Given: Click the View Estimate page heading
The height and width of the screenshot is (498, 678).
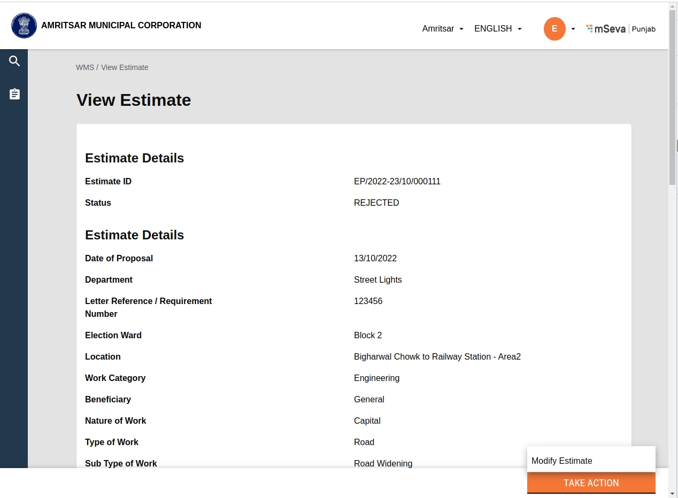Looking at the screenshot, I should [134, 100].
